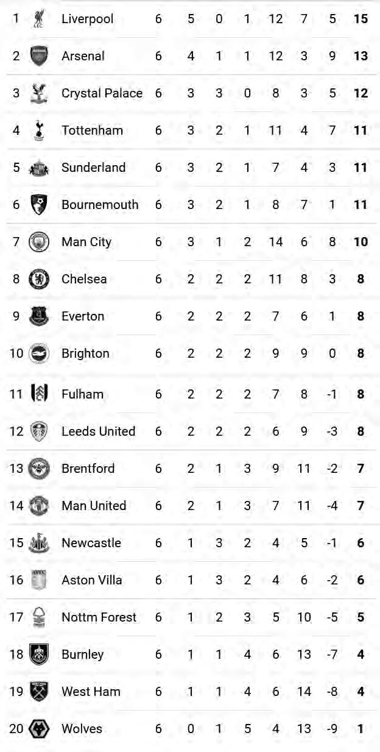This screenshot has width=380, height=752.
Task: Click the Liverpool club crest
Action: (39, 18)
